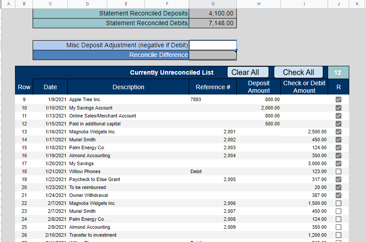Select the Owner Withdrawal description cell
The image size is (366, 242).
(x=128, y=195)
